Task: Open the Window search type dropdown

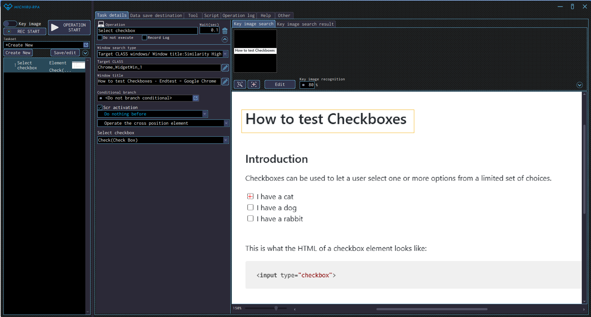Action: [x=225, y=54]
